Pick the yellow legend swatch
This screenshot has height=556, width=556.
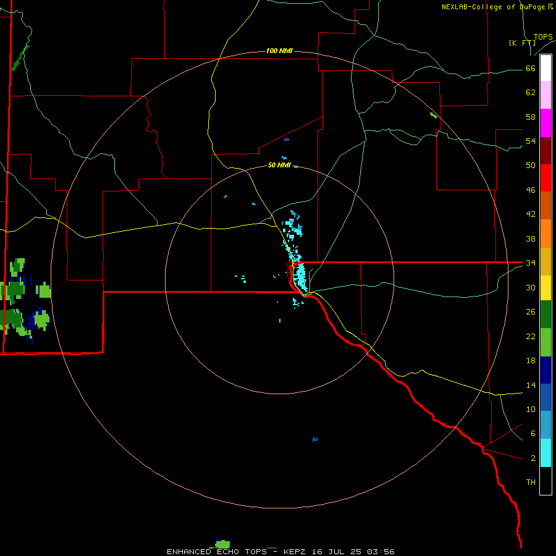(x=545, y=288)
